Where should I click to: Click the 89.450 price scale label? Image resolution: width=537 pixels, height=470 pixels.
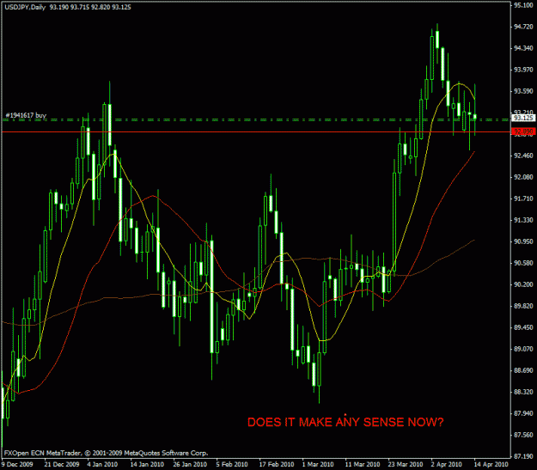523,327
